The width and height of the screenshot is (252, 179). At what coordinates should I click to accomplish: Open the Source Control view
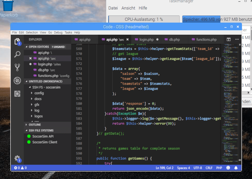click(x=17, y=67)
